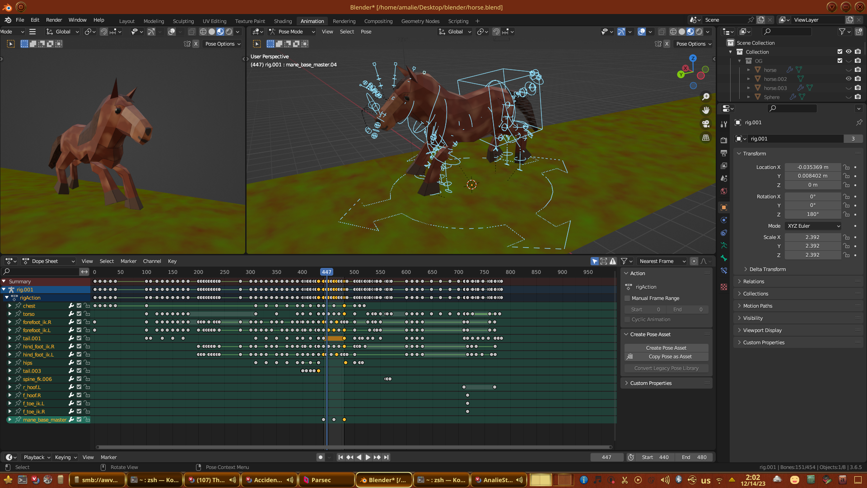
Task: Uncheck the Collection exclude checkbox
Action: [x=840, y=52]
